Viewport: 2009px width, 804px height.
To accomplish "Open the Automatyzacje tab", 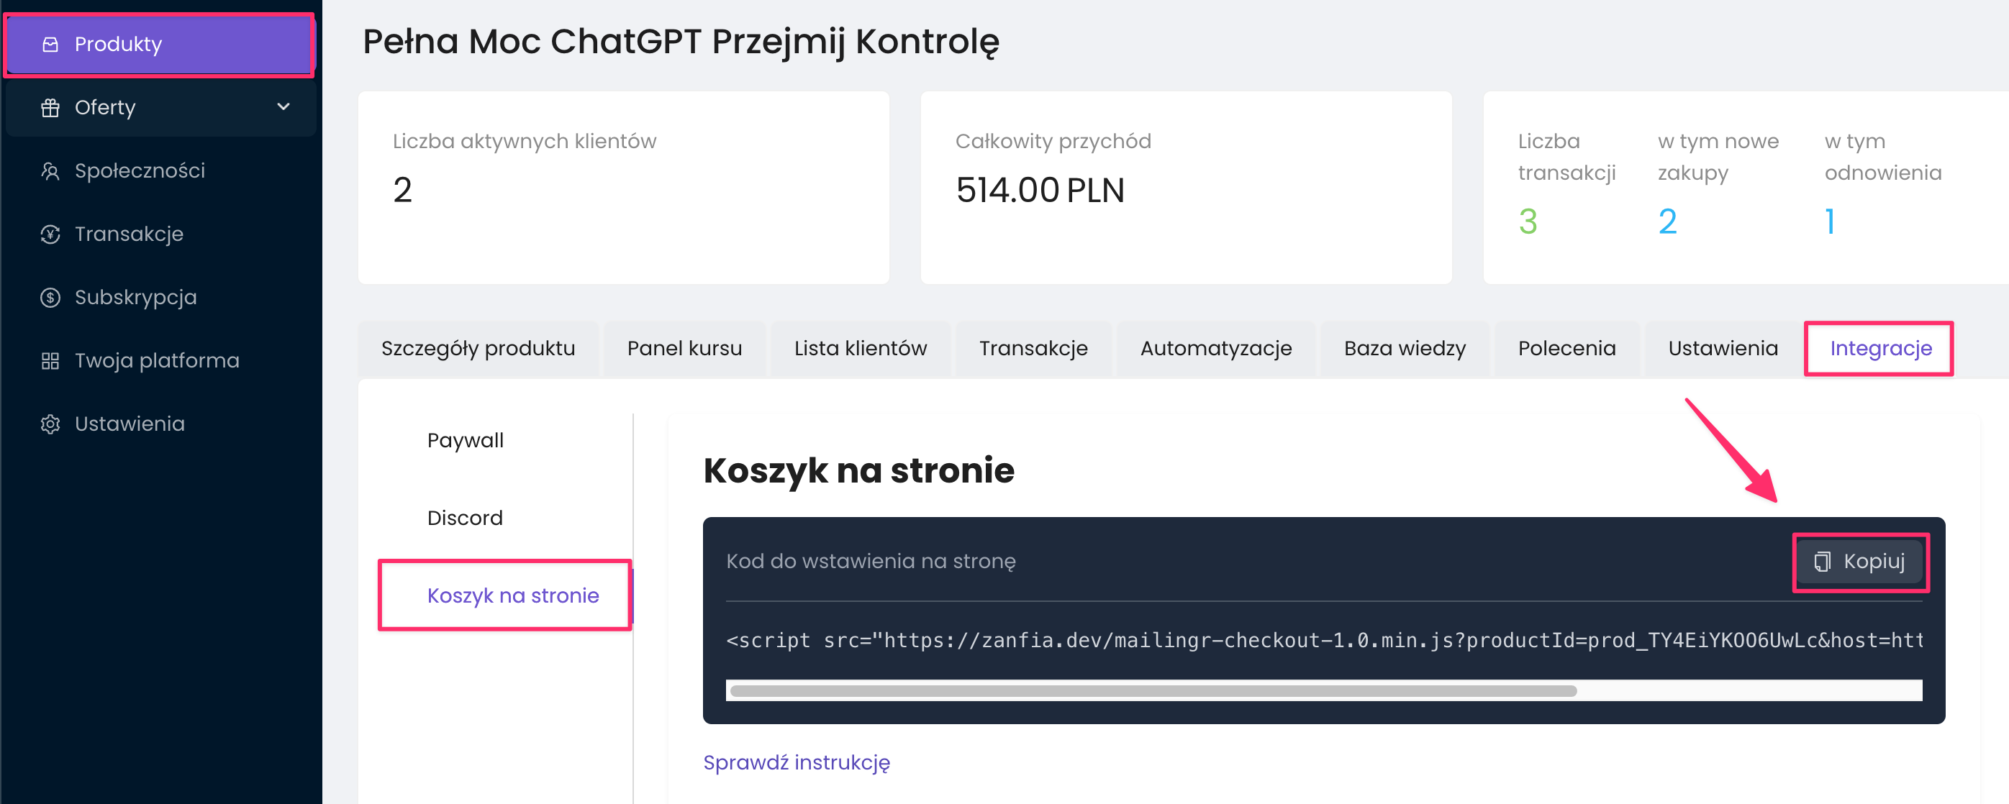I will coord(1215,348).
